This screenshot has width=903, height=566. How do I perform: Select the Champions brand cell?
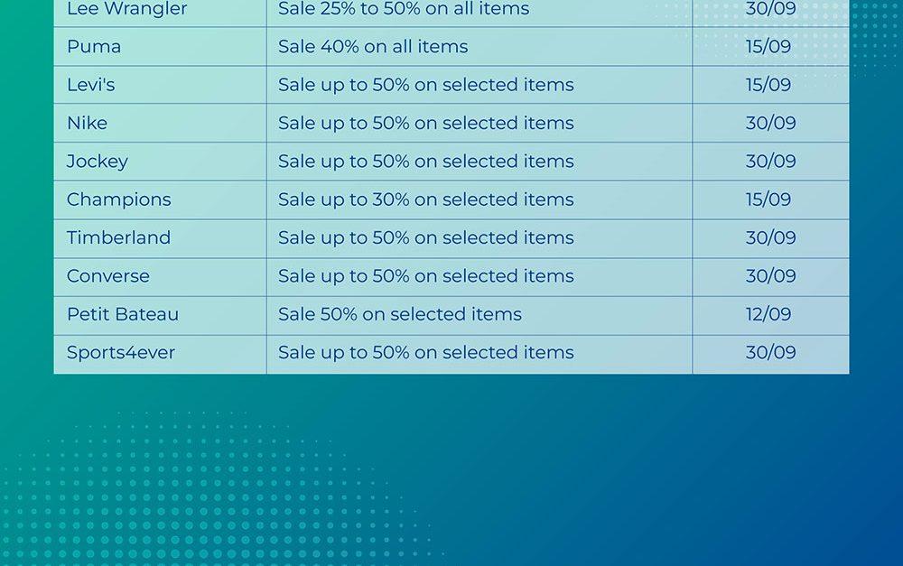118,199
